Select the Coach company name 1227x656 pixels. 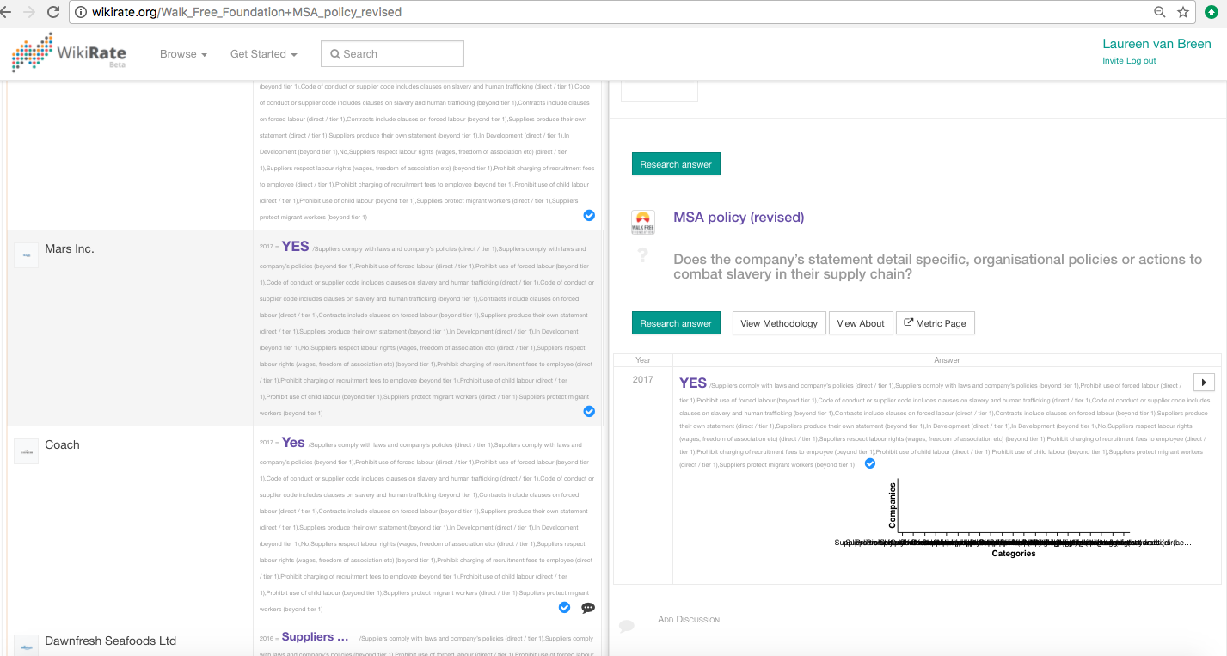tap(62, 444)
